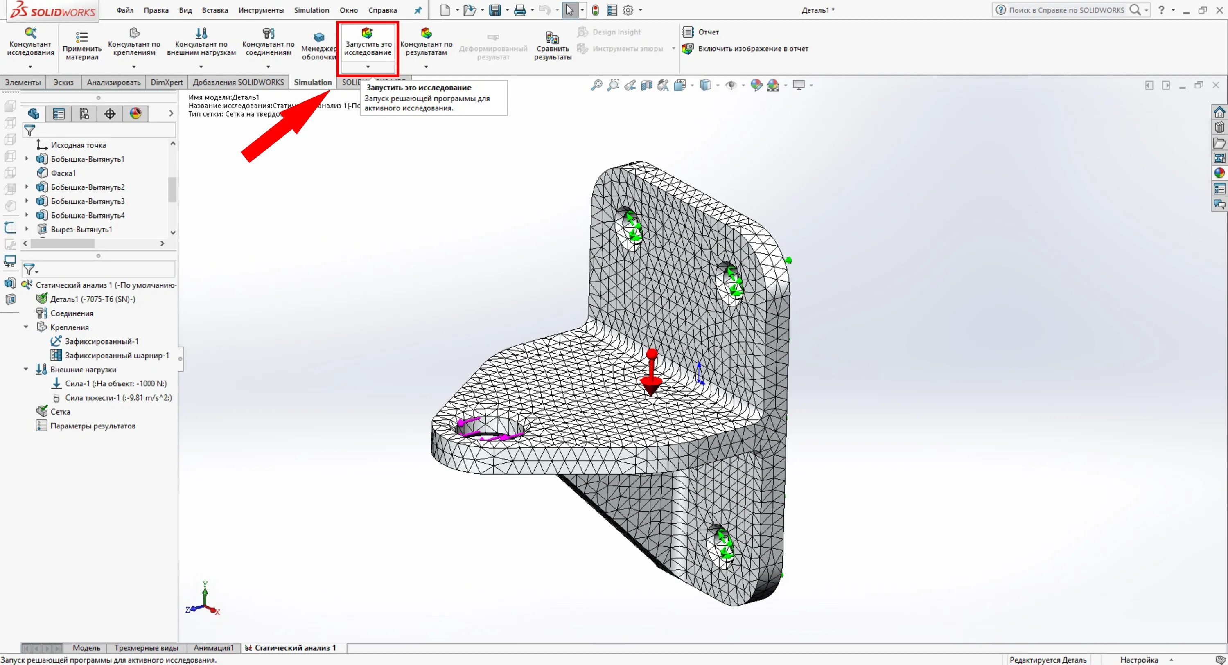Image resolution: width=1228 pixels, height=665 pixels.
Task: Expand Бобышка-Вытянуть1 in the feature tree
Action: pyautogui.click(x=26, y=159)
